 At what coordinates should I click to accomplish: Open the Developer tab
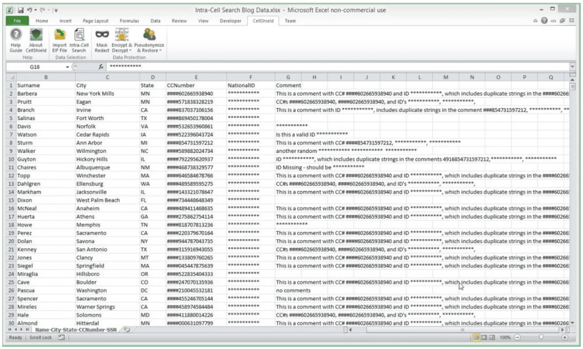click(x=230, y=21)
